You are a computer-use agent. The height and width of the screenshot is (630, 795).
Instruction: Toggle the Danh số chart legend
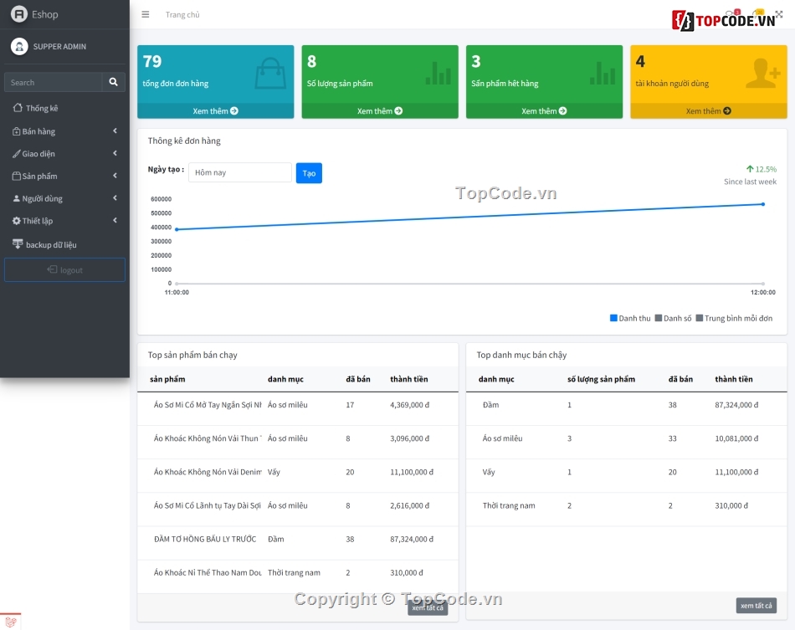(674, 318)
